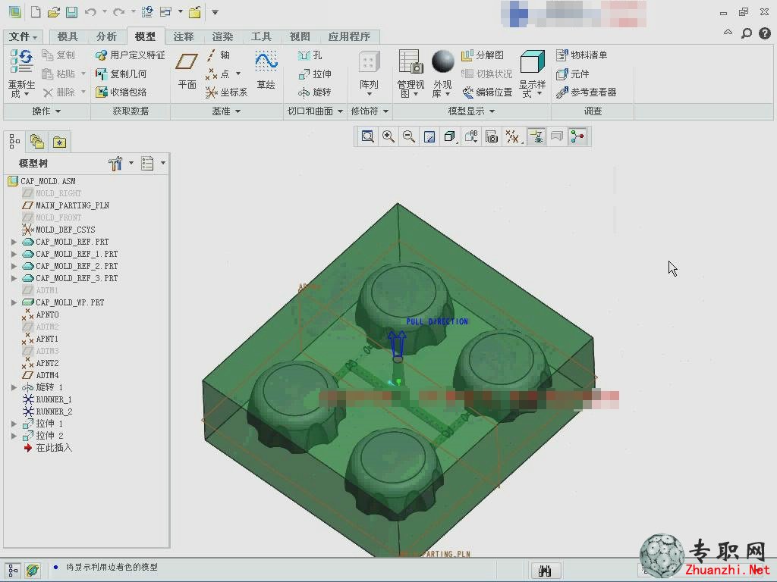Click the Repaint view icon
Image resolution: width=777 pixels, height=582 pixels.
(429, 136)
